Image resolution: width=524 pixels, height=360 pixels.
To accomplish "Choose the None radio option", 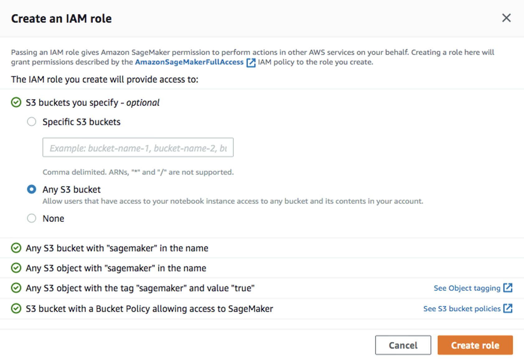I will click(x=31, y=218).
